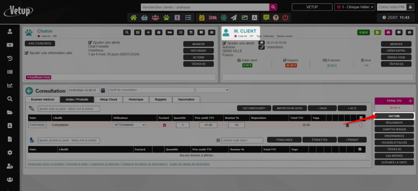
Task: Switch to the Vaccination tab
Action: [186, 99]
